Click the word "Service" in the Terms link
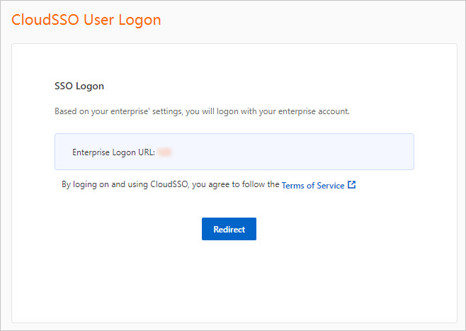This screenshot has height=331, width=466. point(329,186)
